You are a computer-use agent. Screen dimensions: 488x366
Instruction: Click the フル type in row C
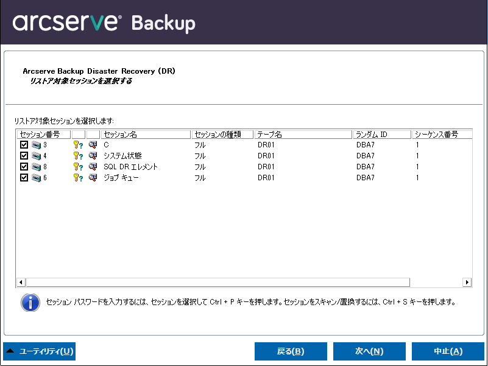[x=200, y=145]
